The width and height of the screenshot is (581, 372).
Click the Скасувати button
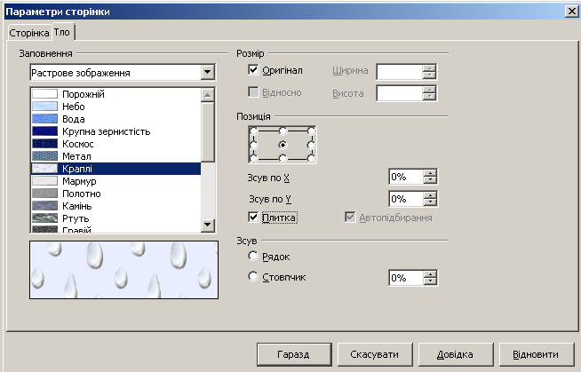click(375, 354)
